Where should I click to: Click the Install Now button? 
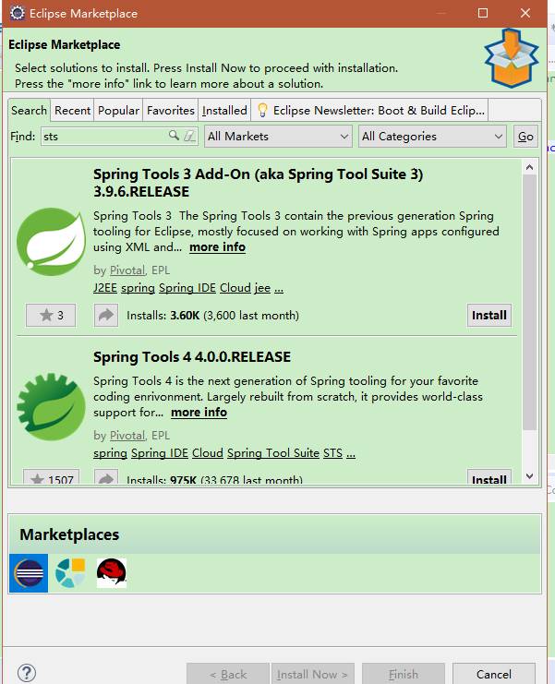[312, 674]
